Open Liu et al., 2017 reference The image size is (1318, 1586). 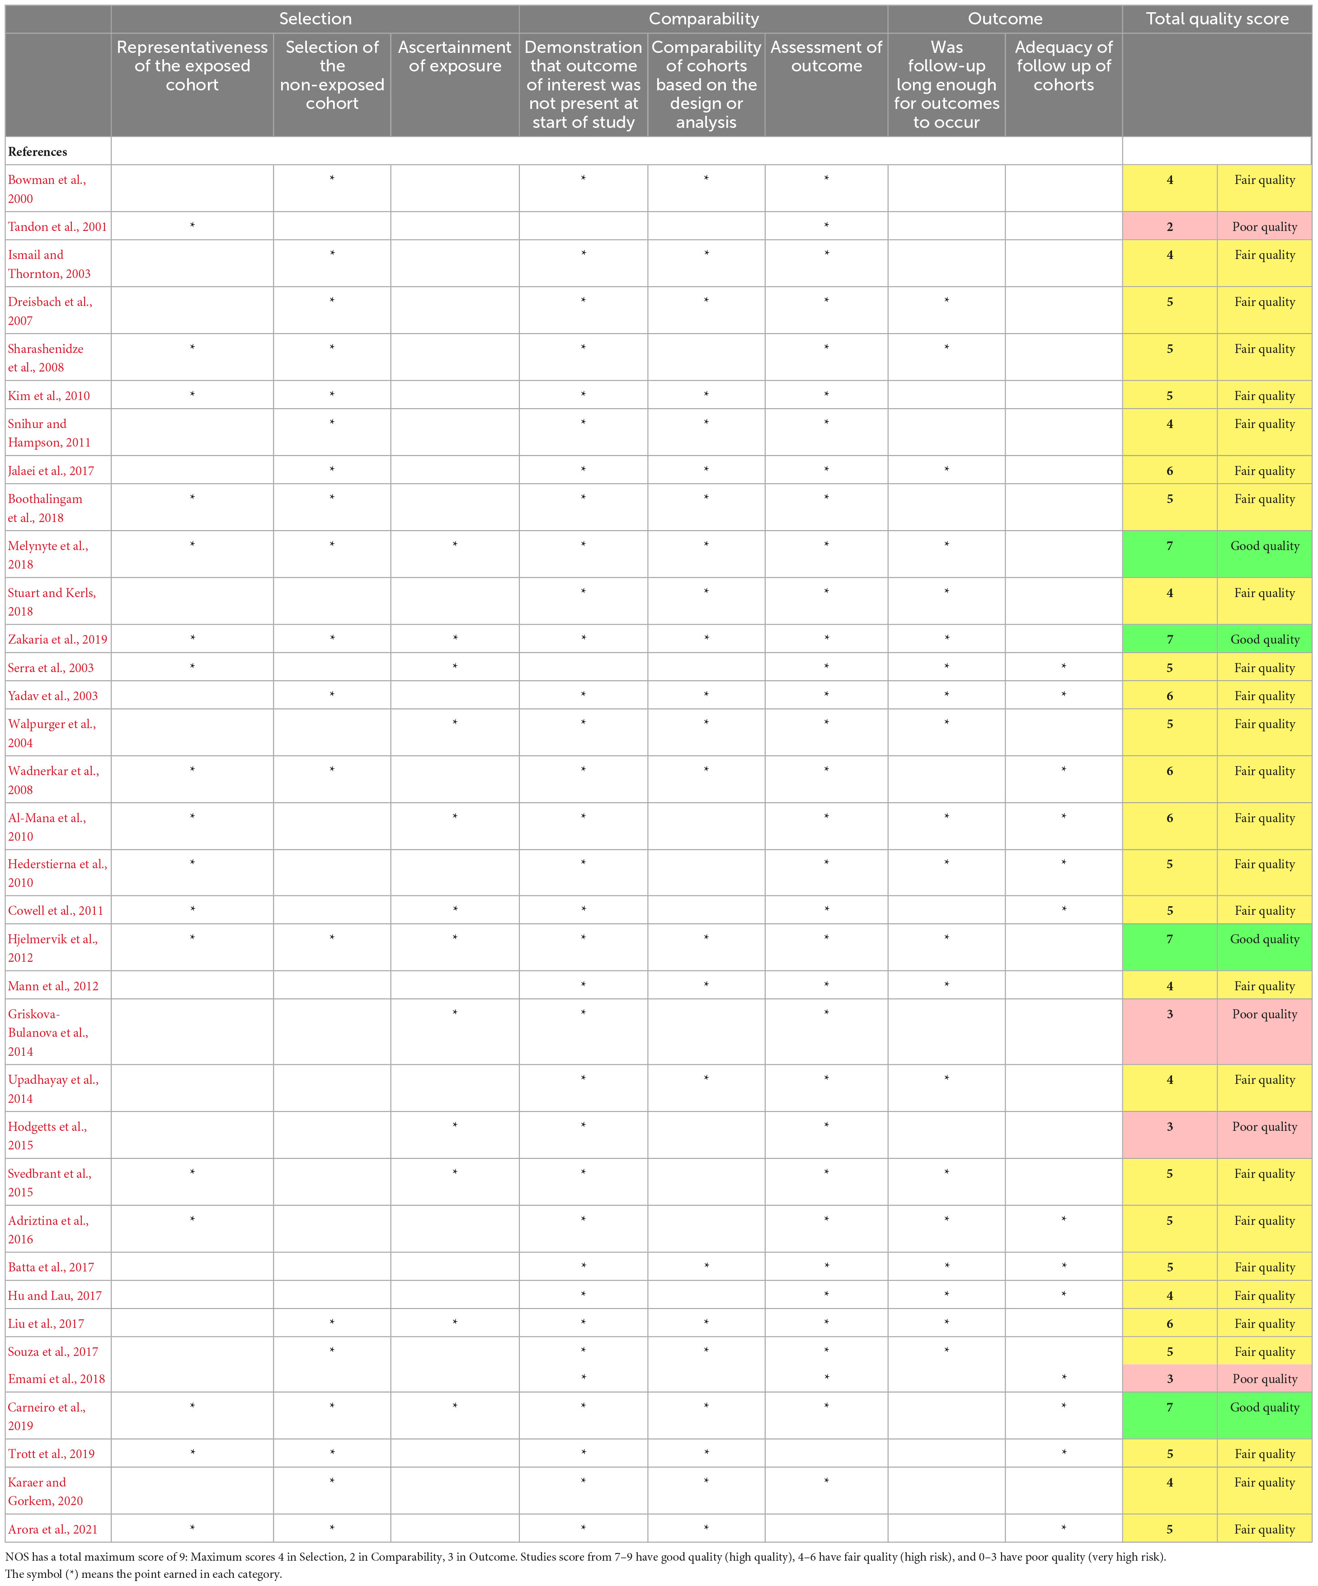pyautogui.click(x=46, y=1323)
